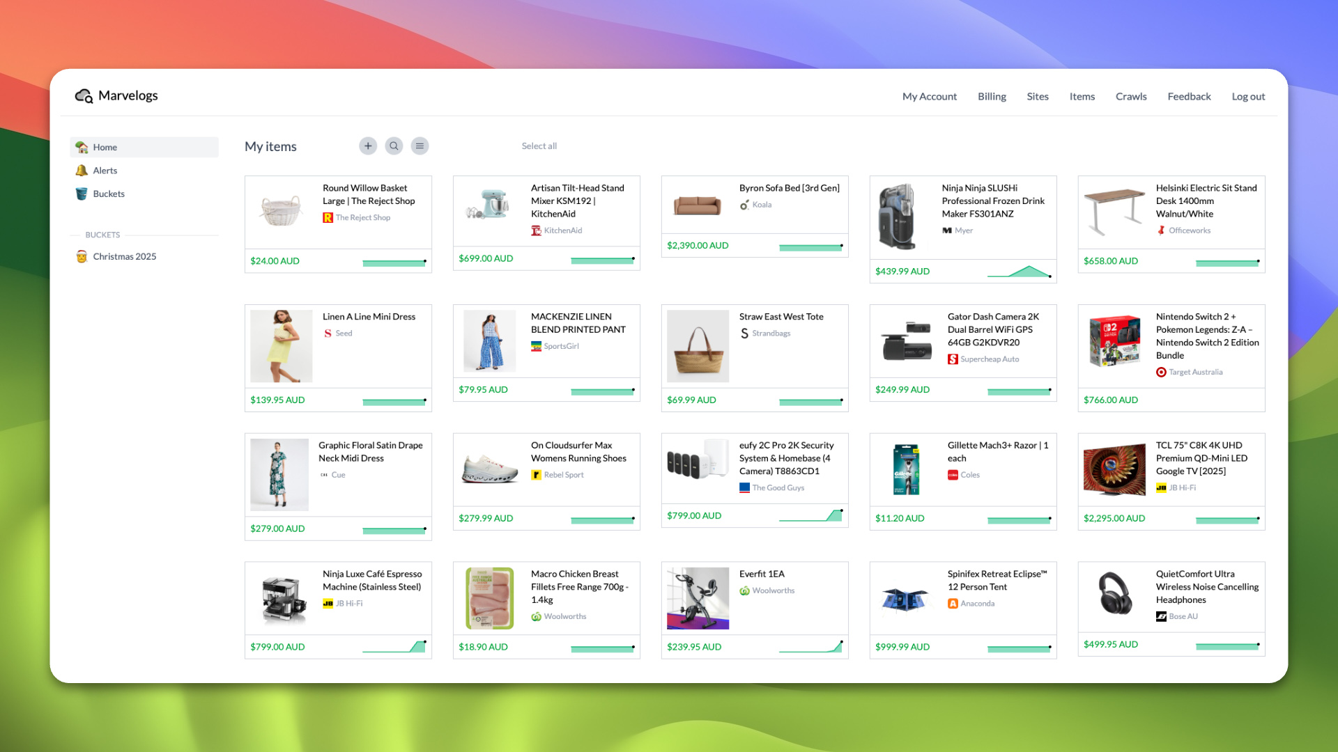Open the Ninja SLUSHi price chart sparkline
1338x752 pixels.
(x=1019, y=272)
